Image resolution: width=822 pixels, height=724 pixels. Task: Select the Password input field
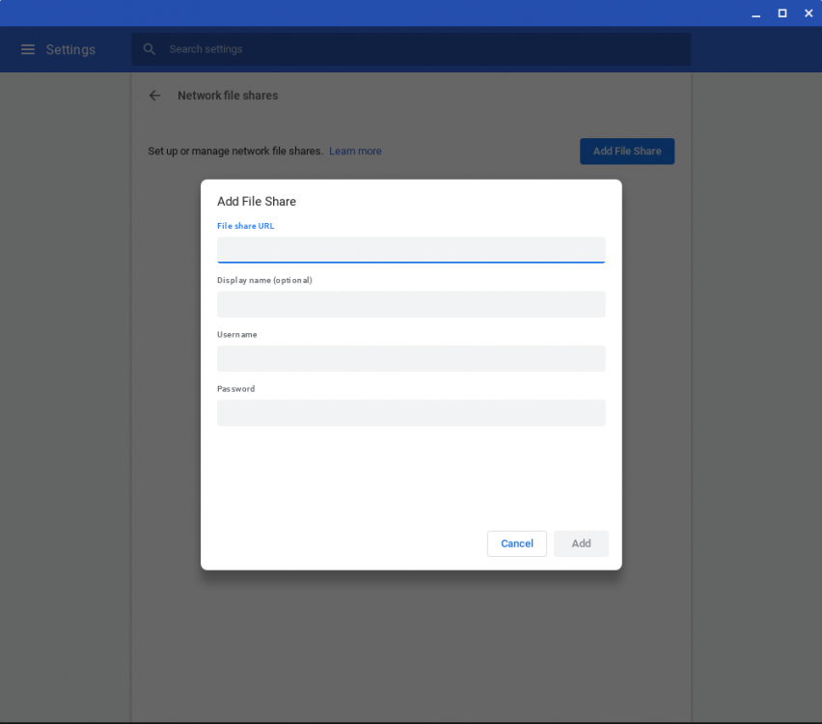click(x=411, y=413)
